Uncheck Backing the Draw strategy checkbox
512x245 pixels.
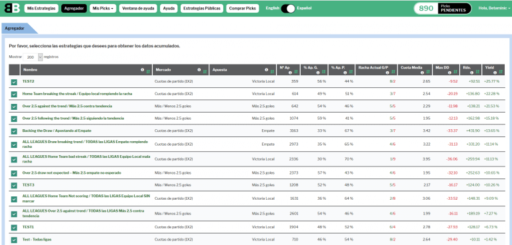(x=14, y=131)
